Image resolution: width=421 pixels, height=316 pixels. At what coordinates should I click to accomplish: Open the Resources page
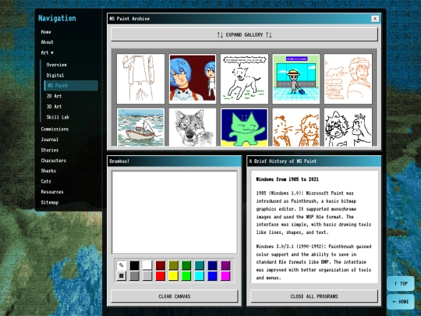(52, 192)
